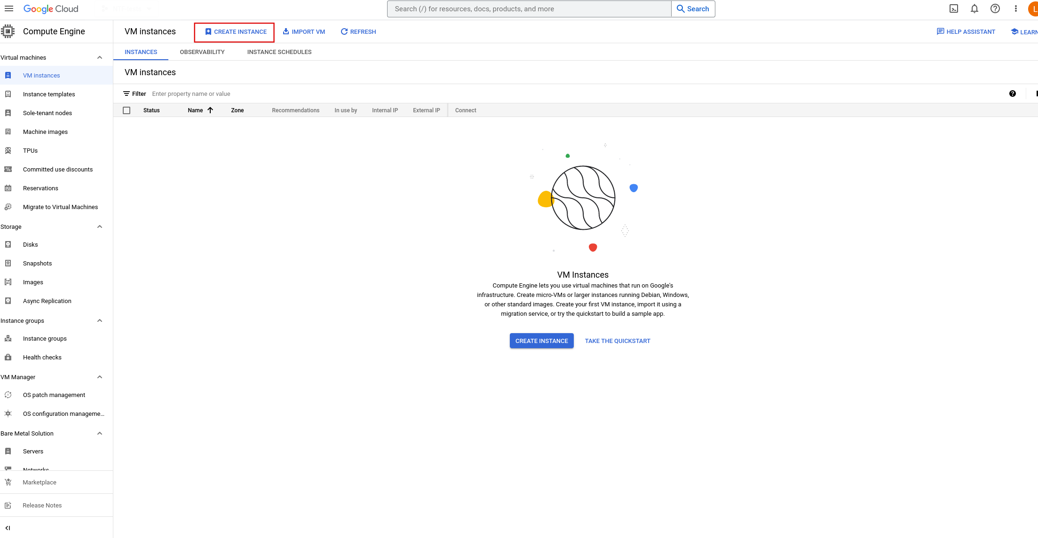Screen dimensions: 1038x538
Task: Click the Refresh toolbar button
Action: point(358,31)
